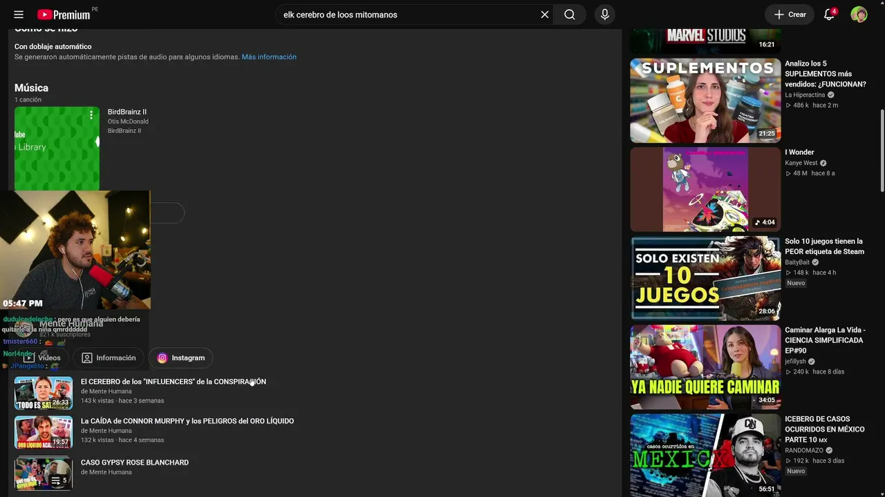Image resolution: width=885 pixels, height=497 pixels.
Task: Open title "La CAÍDA de CONNOR MURPHY"
Action: tap(187, 421)
